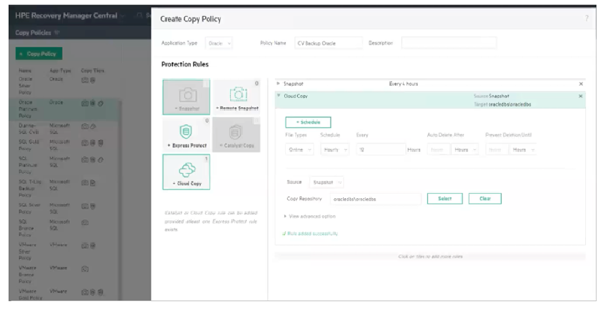
Task: Click the Catalyst Copy tile
Action: (x=236, y=134)
